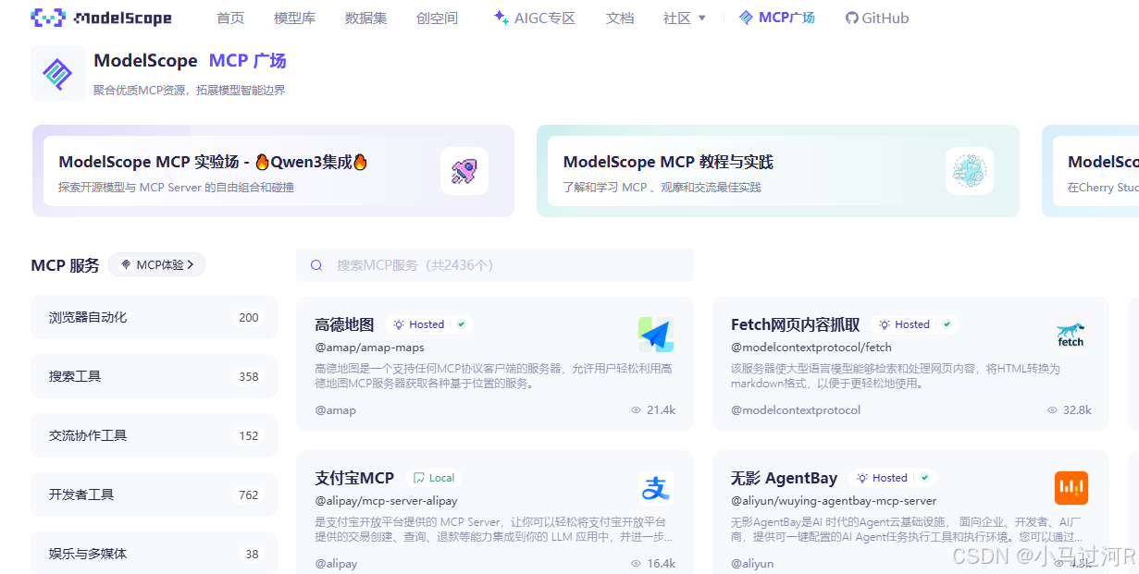Open the 支付宝MCP card title

(x=354, y=478)
